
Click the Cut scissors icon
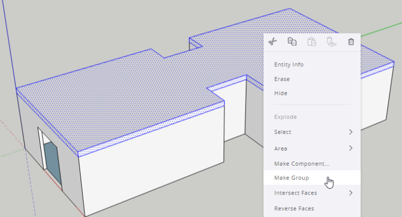click(272, 42)
